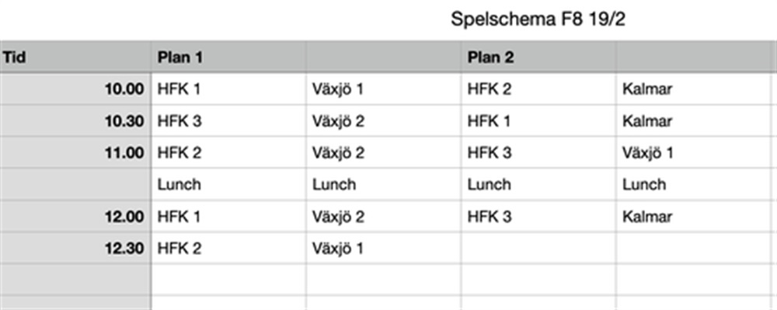Select the 10.30 time cell
This screenshot has width=777, height=310.
point(75,121)
